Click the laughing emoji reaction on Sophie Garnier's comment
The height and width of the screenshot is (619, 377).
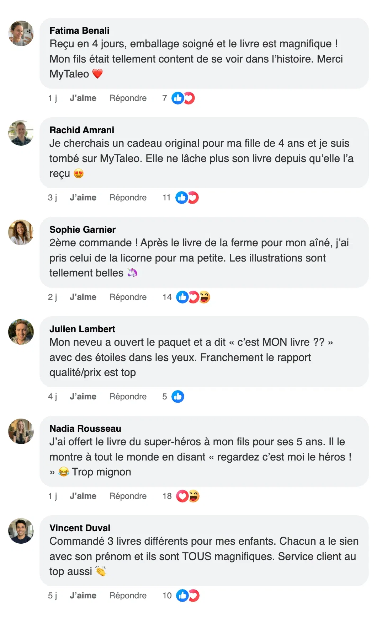tap(205, 297)
